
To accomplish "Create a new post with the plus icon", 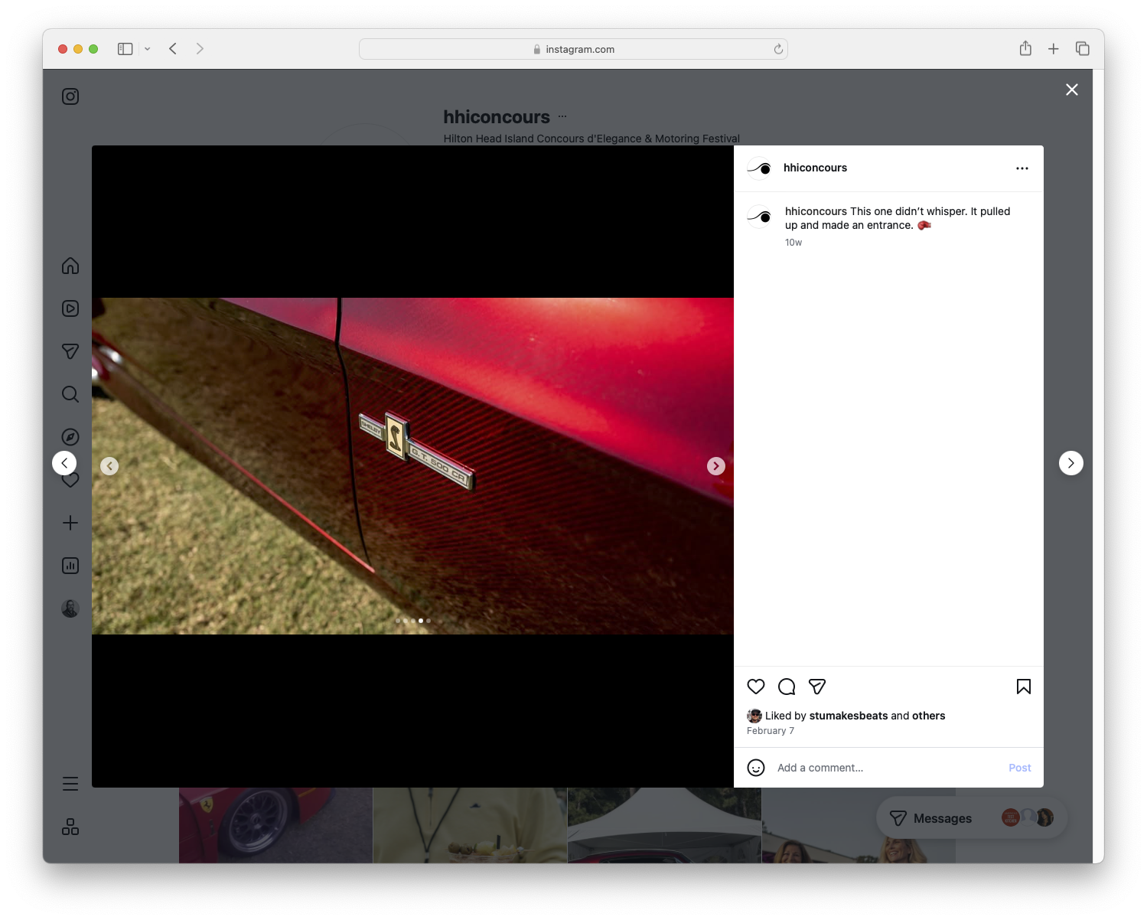I will tap(70, 523).
